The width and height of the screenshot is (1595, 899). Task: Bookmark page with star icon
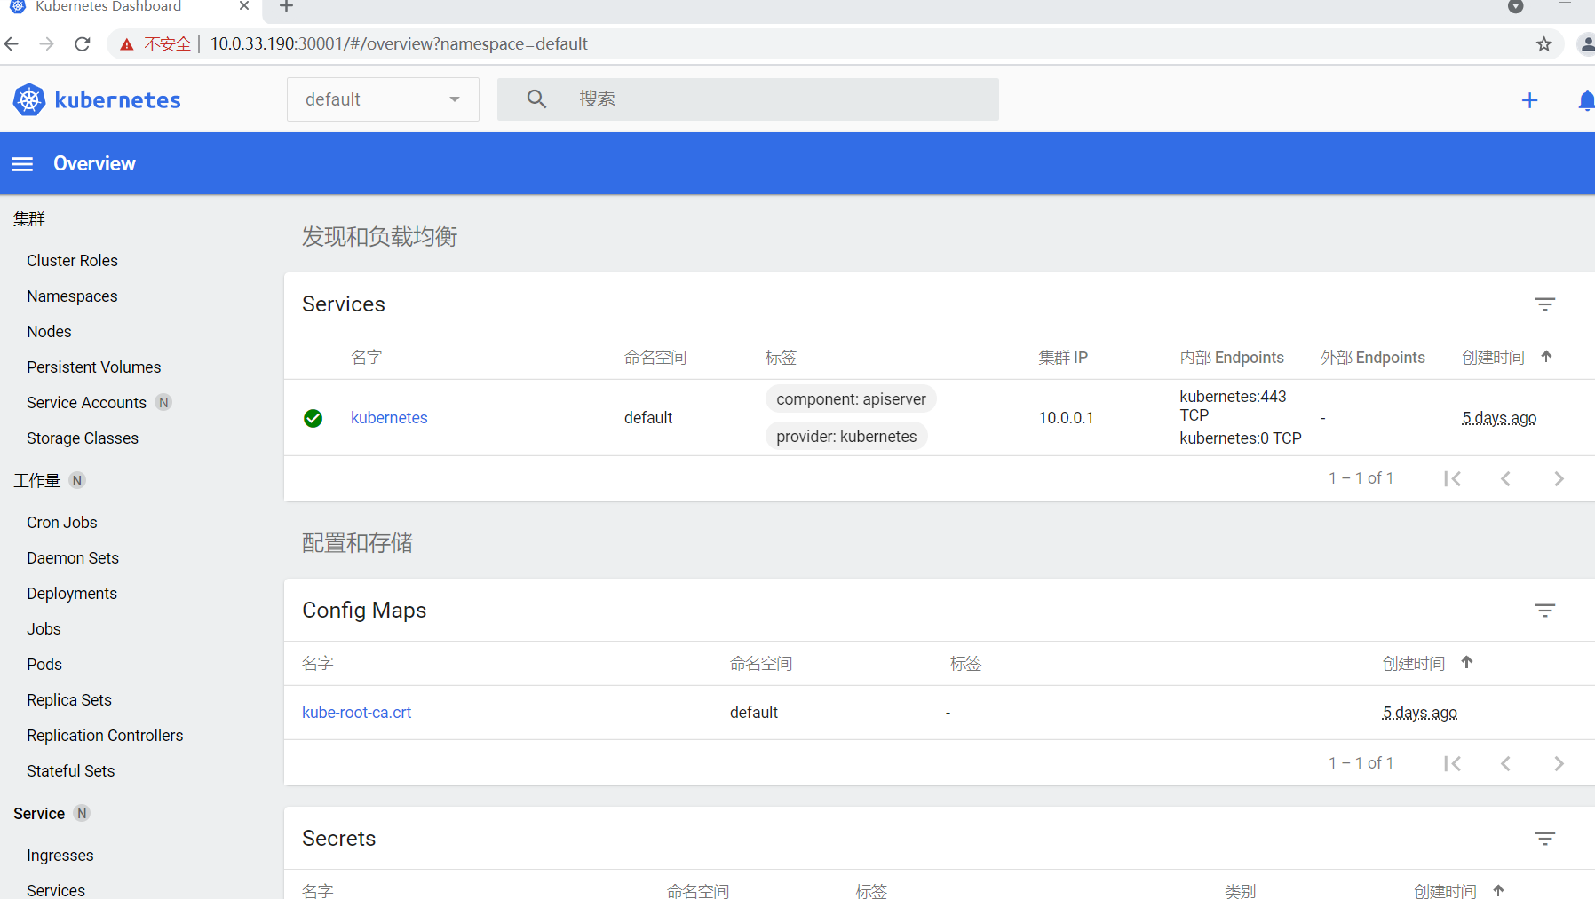point(1544,44)
